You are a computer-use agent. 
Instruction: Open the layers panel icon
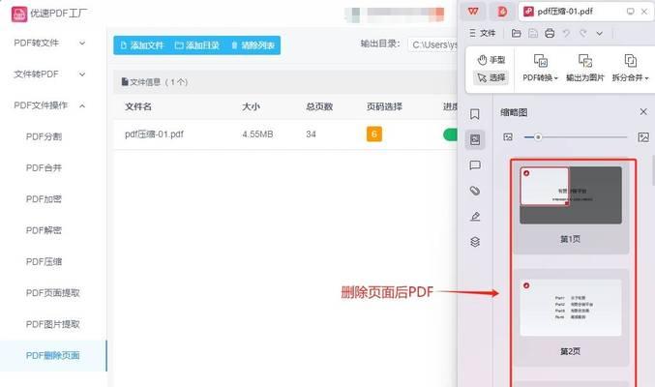coord(475,242)
